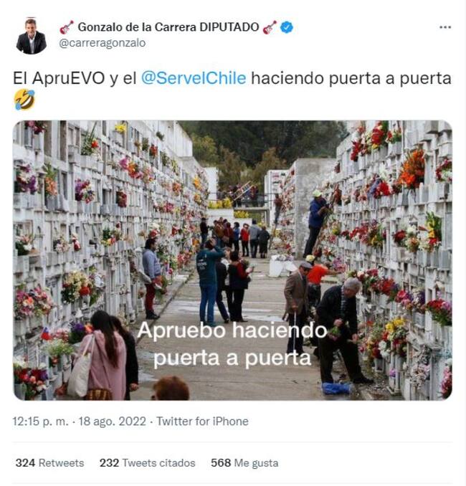Open the @ServelChile mention link
466x486 pixels.
pos(194,78)
